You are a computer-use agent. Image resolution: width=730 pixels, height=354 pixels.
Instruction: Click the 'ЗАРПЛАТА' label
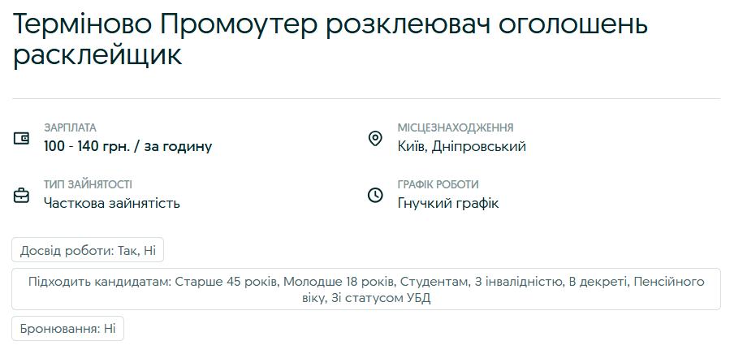pos(70,127)
